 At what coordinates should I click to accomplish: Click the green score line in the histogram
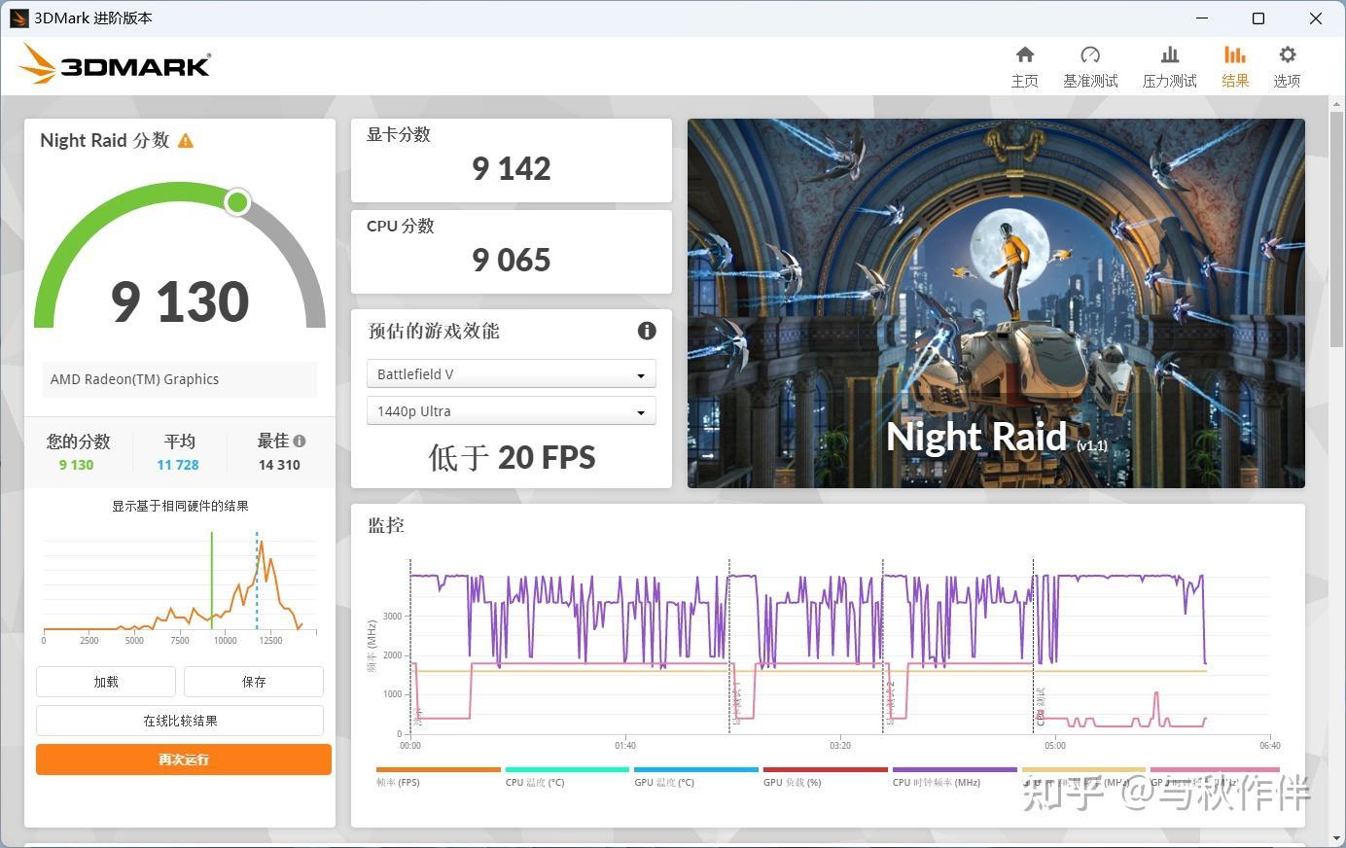[x=212, y=580]
